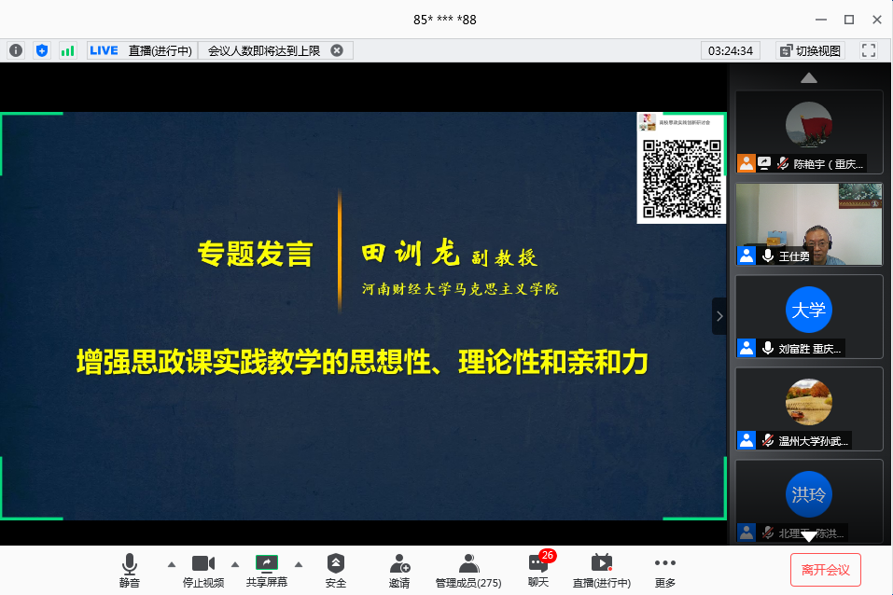Expand audio options arrow next to 静音
Viewport: 893px width, 595px height.
click(x=171, y=564)
